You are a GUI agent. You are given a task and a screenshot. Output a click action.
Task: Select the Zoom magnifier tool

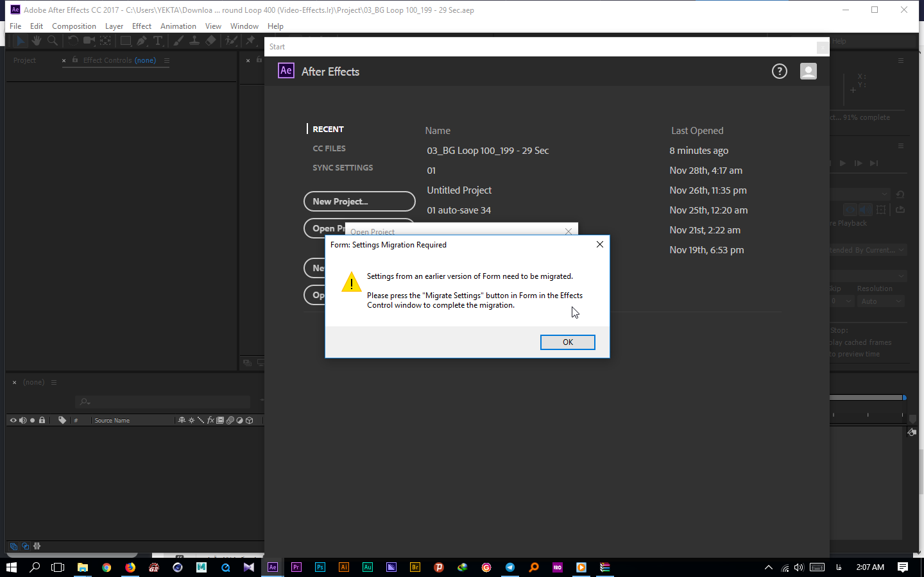coord(53,40)
